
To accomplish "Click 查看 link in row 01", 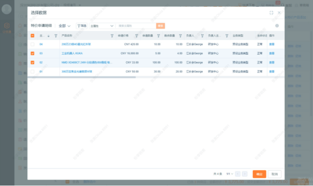I will click(272, 71).
